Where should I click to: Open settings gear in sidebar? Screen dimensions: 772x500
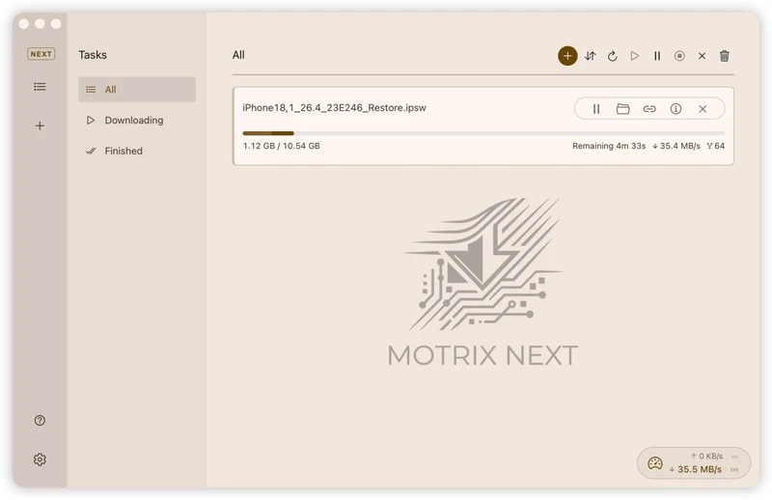click(40, 459)
